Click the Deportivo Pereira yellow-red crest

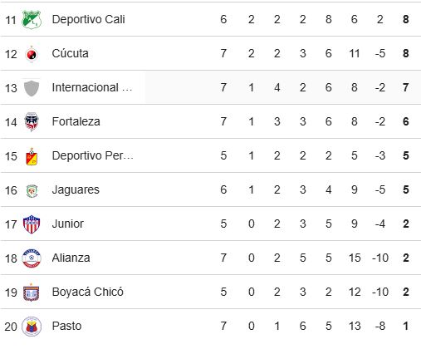click(32, 156)
